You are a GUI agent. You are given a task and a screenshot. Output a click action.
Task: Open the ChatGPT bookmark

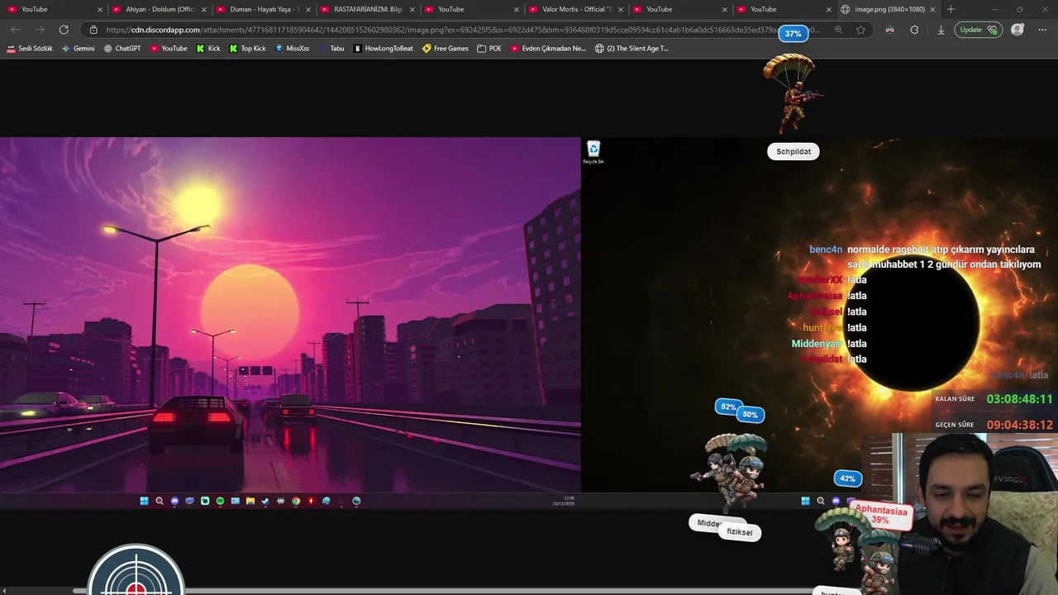point(122,48)
